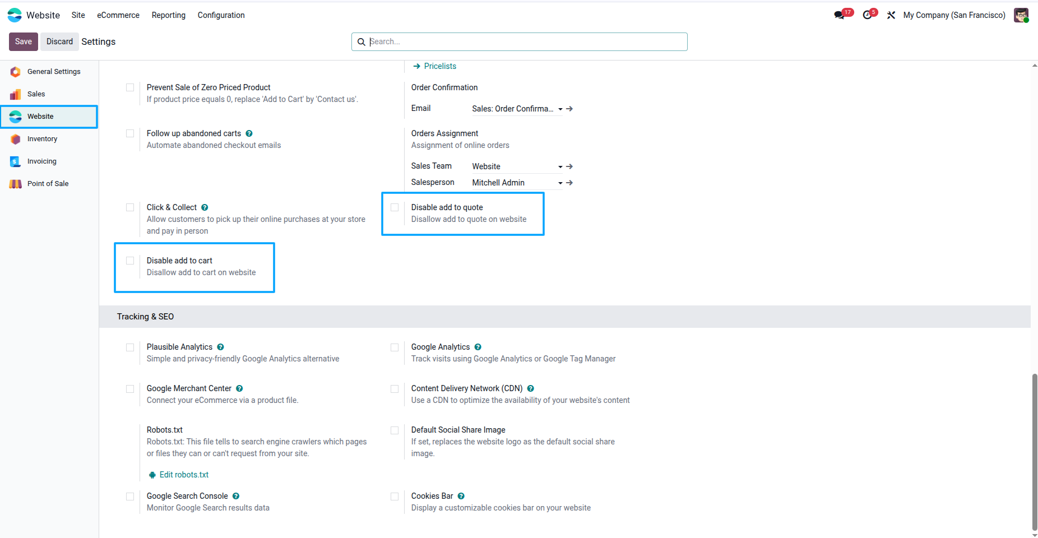This screenshot has width=1038, height=538.
Task: Open the Salesperson dropdown
Action: coord(559,182)
